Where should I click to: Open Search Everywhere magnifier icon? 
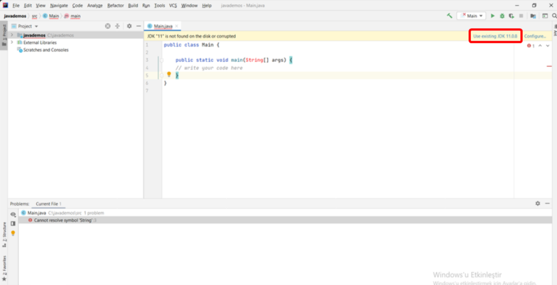554,16
